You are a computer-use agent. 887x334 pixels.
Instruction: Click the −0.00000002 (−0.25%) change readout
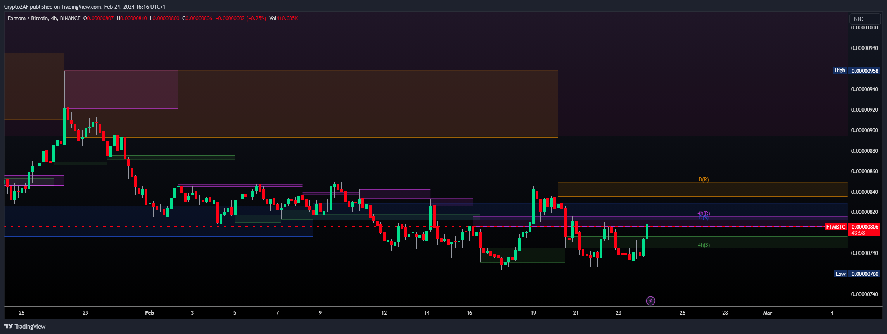(241, 18)
